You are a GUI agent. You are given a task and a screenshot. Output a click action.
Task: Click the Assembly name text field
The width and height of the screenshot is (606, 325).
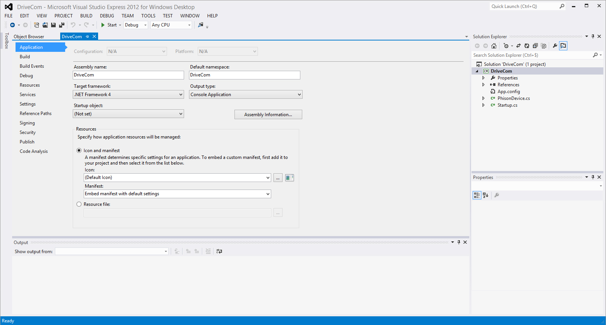128,75
